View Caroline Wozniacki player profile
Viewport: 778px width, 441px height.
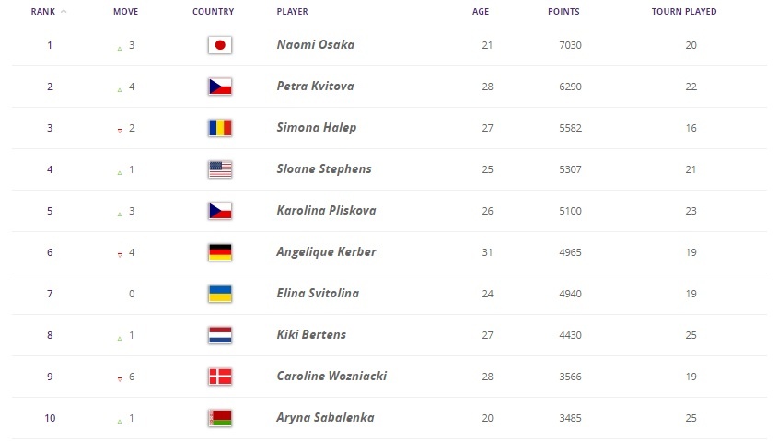(332, 377)
